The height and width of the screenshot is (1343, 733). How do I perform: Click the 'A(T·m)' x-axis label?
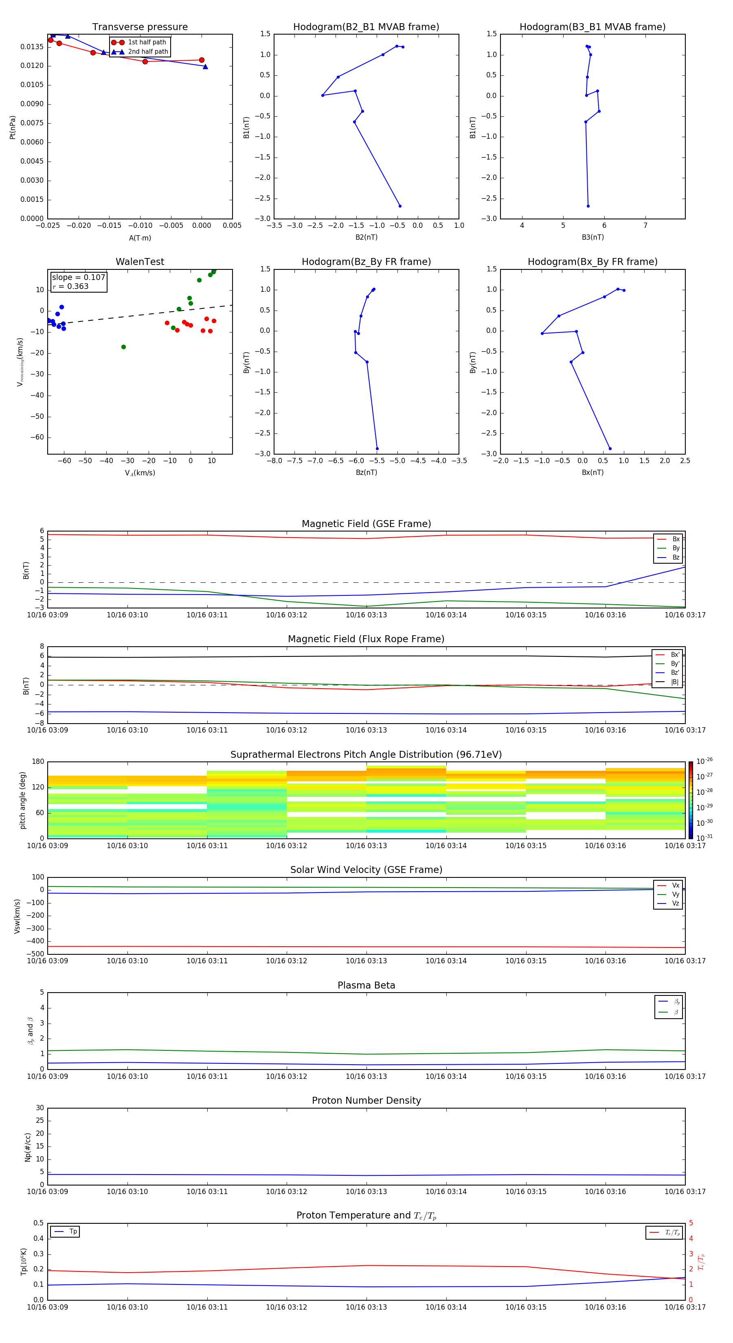point(140,238)
